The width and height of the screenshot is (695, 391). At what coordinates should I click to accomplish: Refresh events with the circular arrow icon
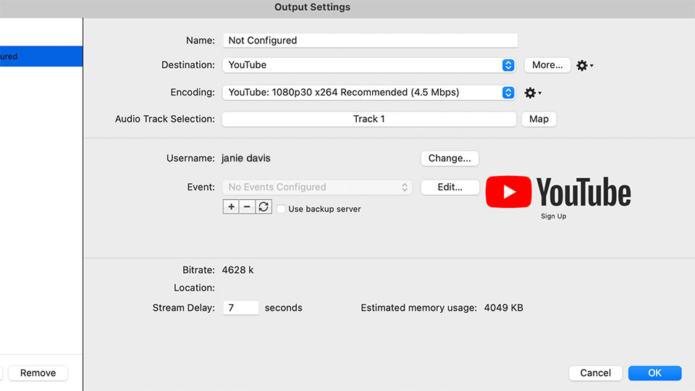tap(264, 207)
